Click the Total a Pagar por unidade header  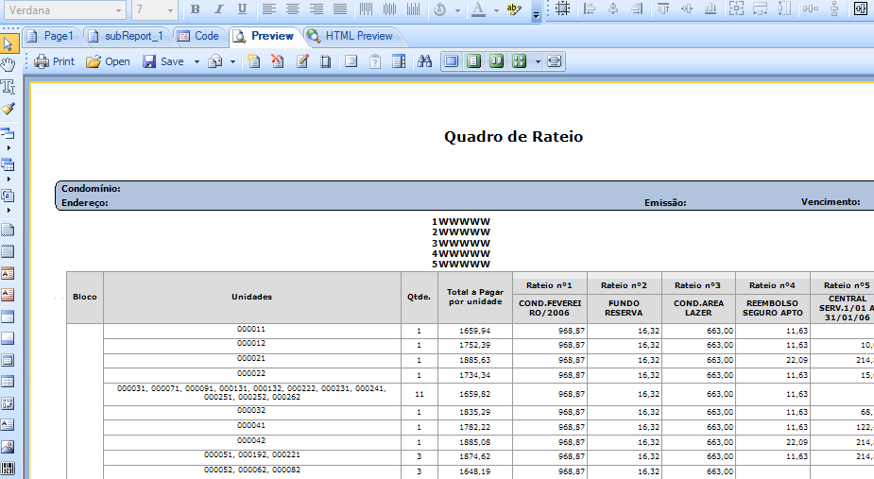[475, 297]
